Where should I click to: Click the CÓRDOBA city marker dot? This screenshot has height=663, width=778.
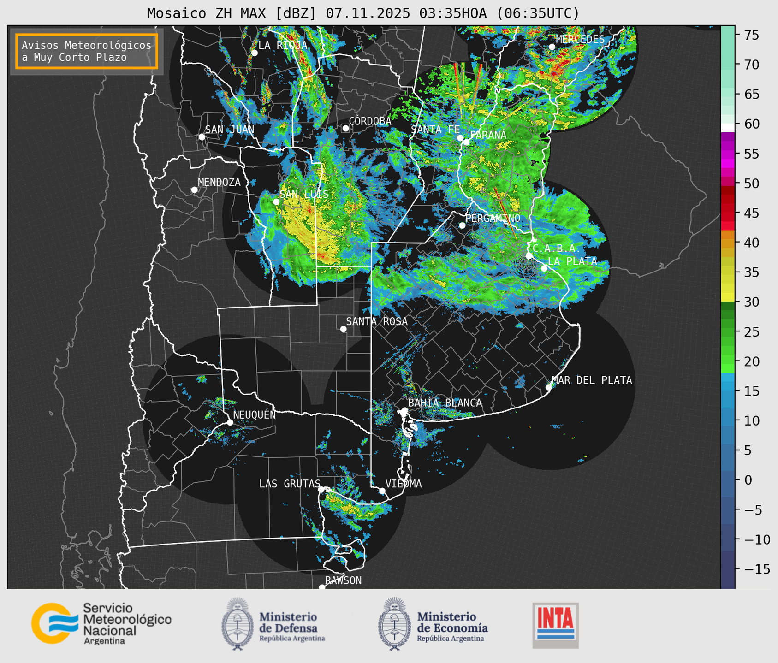(x=345, y=128)
